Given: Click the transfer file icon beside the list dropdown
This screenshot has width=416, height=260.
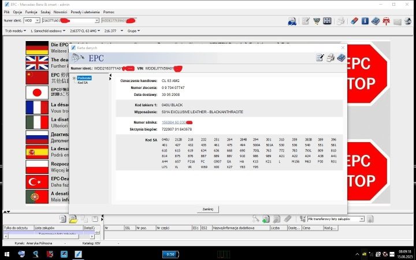Looking at the screenshot, I should tap(302, 219).
